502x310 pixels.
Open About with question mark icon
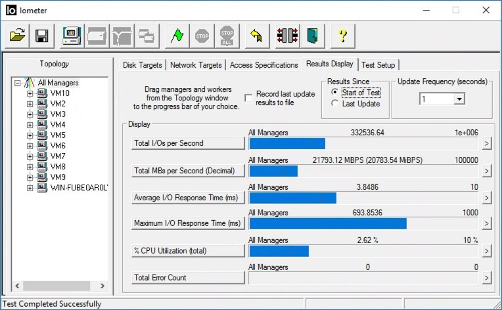coord(342,36)
